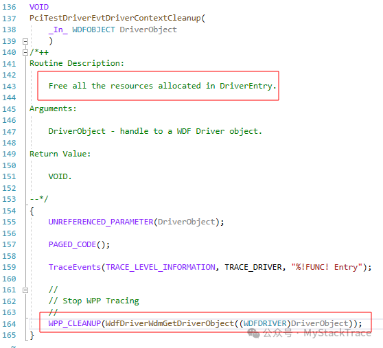The width and height of the screenshot is (383, 348).
Task: Click the UNREFERENCED_PARAMETER macro
Action: (x=101, y=222)
